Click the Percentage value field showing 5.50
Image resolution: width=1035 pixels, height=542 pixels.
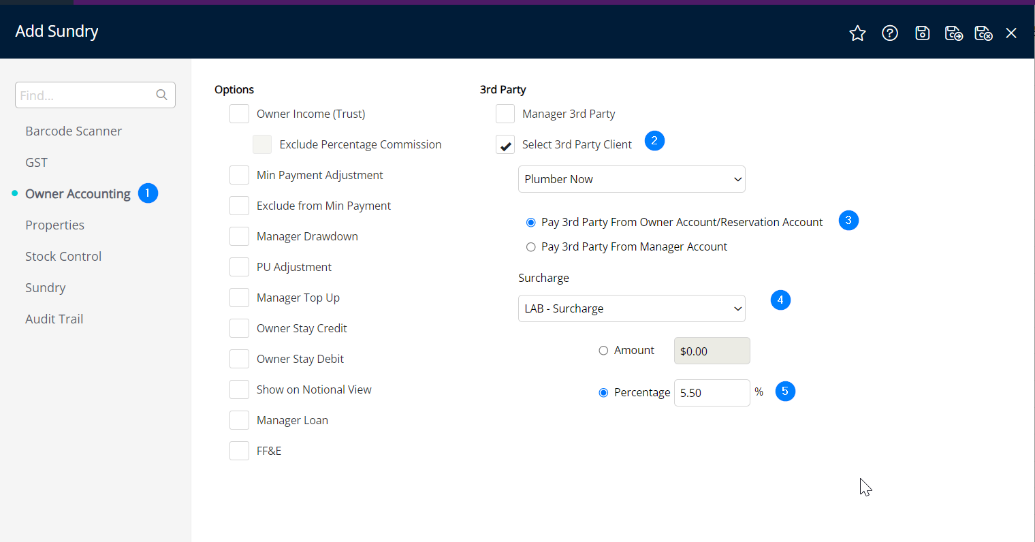[x=711, y=393]
